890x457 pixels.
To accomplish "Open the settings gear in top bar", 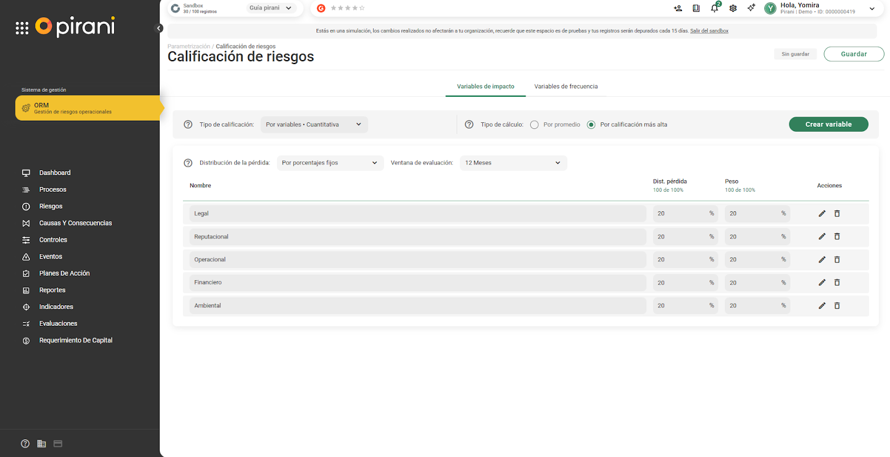I will tap(733, 8).
